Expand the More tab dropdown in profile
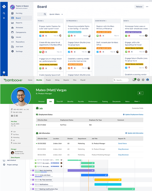This screenshot has width=152, height=191. point(137,101)
